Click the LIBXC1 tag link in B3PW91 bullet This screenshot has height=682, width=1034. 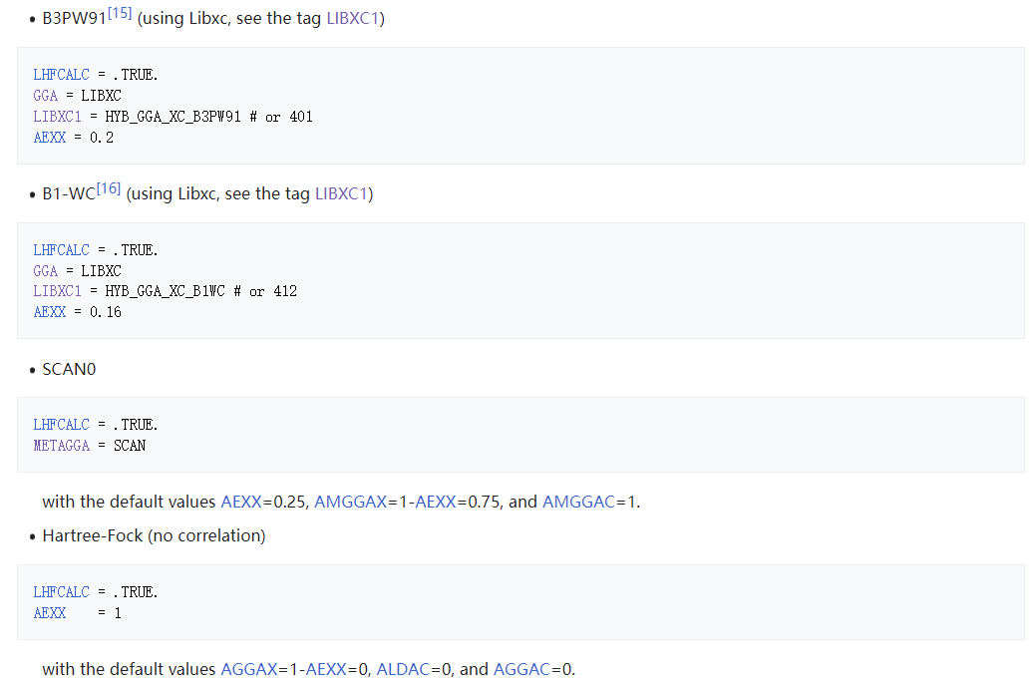[x=353, y=19]
